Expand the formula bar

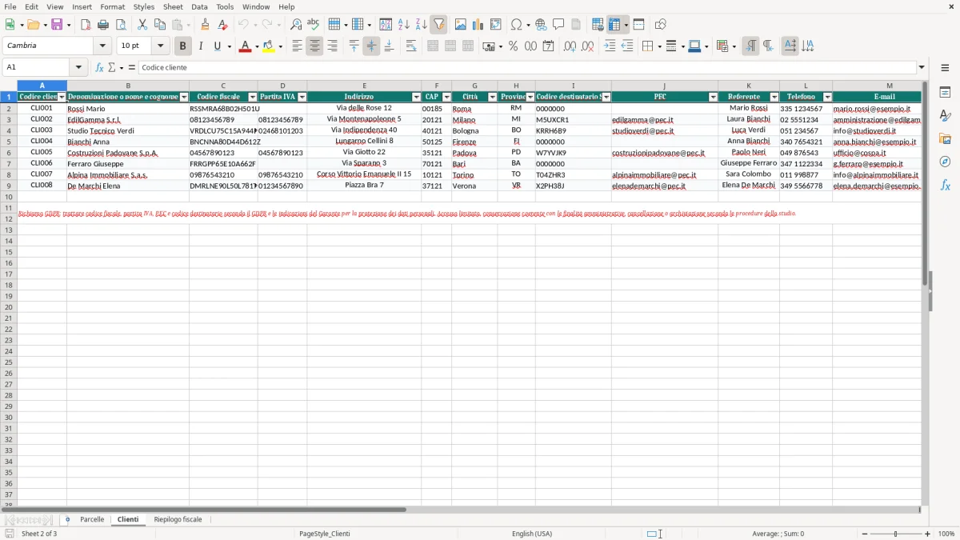[x=922, y=67]
